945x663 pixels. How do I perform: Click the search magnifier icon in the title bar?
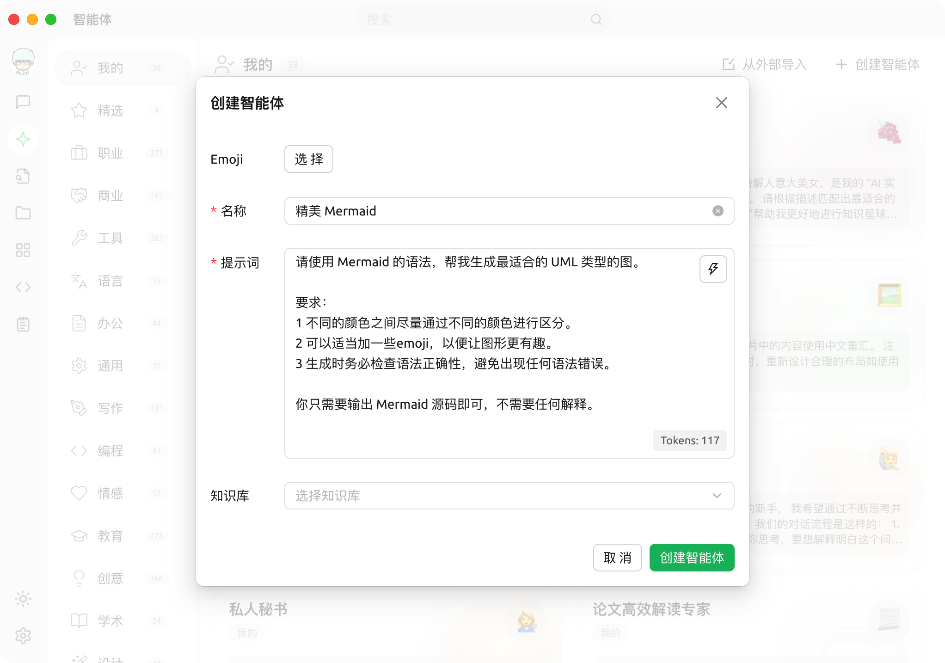pyautogui.click(x=596, y=20)
